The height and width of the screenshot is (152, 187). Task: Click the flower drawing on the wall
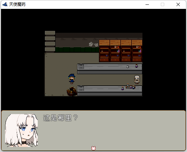[91, 44]
